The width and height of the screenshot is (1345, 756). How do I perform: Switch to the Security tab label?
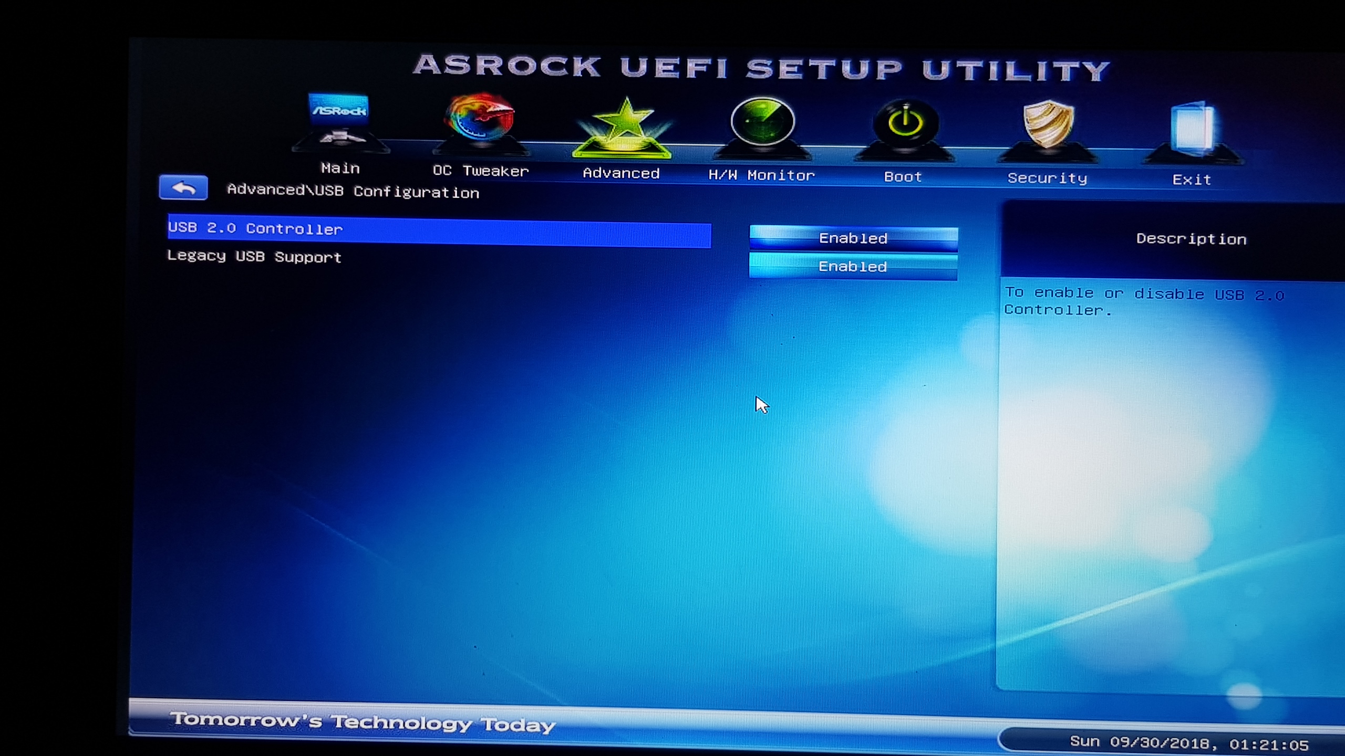1047,178
